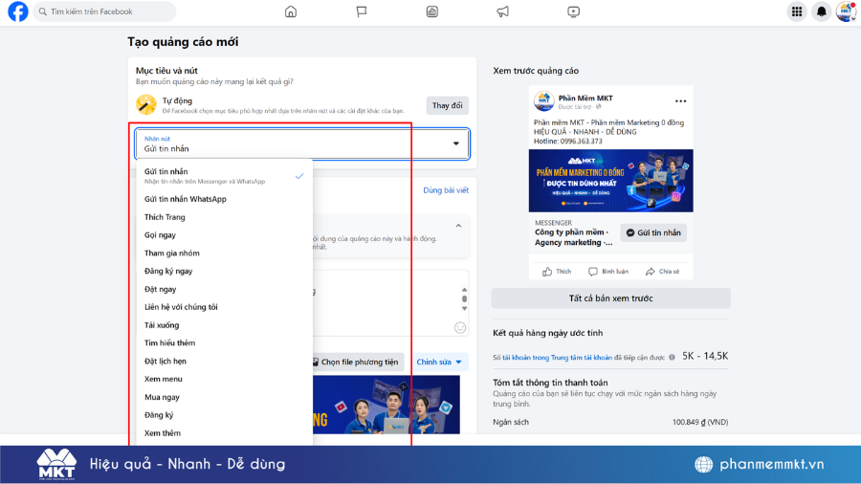Collapse the section with the up chevron

point(458,226)
